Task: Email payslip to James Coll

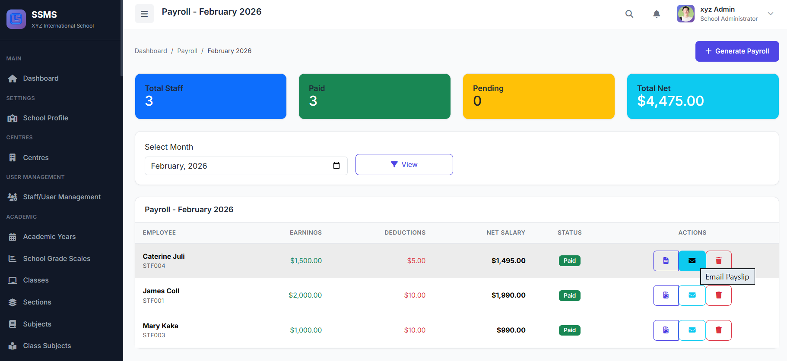Action: click(692, 295)
